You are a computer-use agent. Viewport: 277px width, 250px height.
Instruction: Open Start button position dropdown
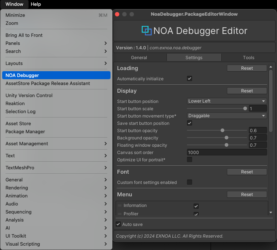[x=227, y=101]
